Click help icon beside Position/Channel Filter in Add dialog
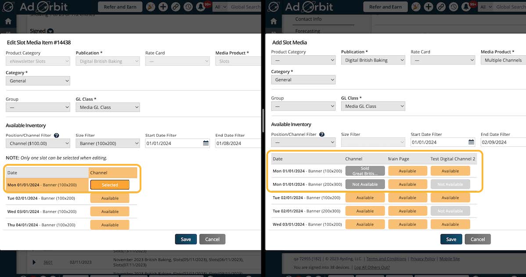The height and width of the screenshot is (277, 526). click(322, 134)
